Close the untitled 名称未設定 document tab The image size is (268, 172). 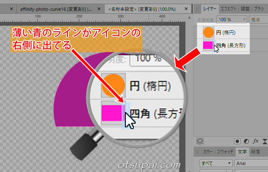point(186,9)
